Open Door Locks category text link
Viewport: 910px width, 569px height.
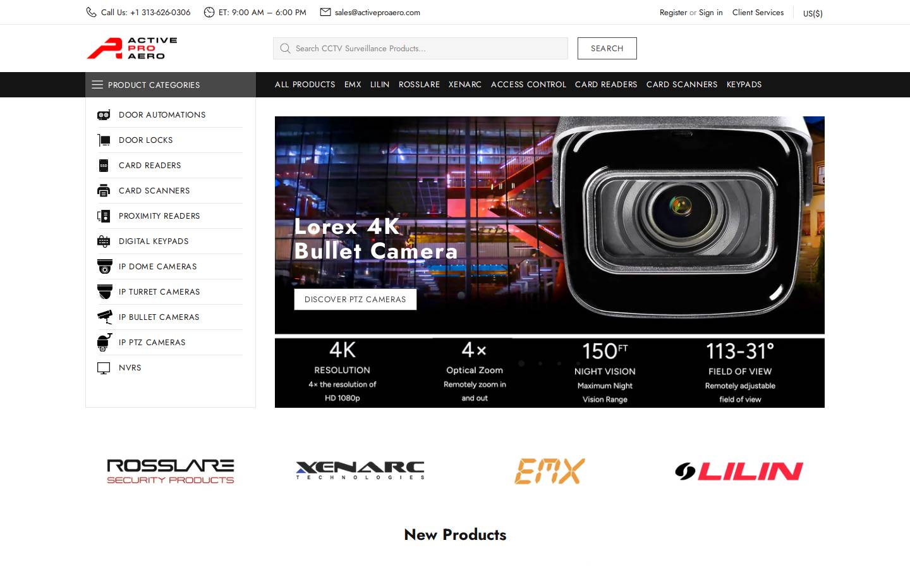pyautogui.click(x=145, y=140)
